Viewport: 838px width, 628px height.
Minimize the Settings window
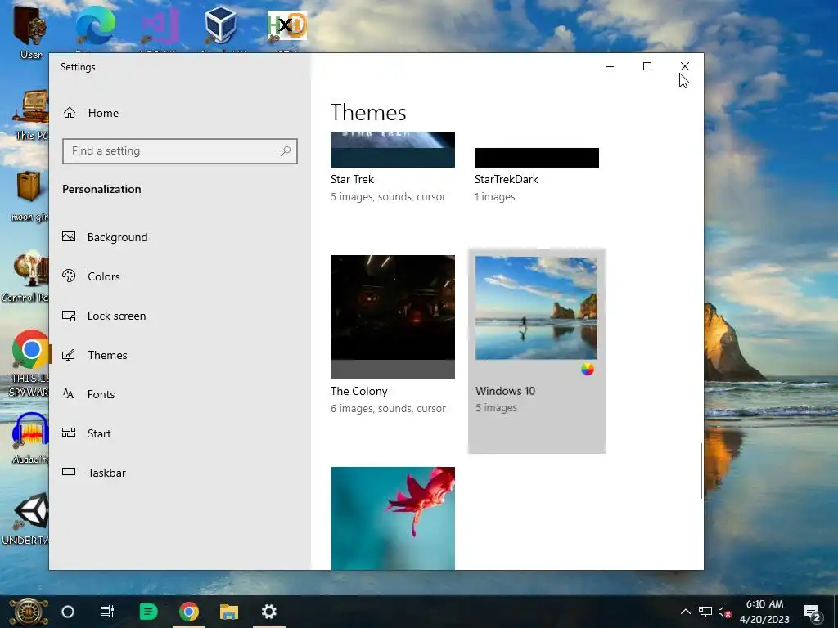(x=610, y=66)
